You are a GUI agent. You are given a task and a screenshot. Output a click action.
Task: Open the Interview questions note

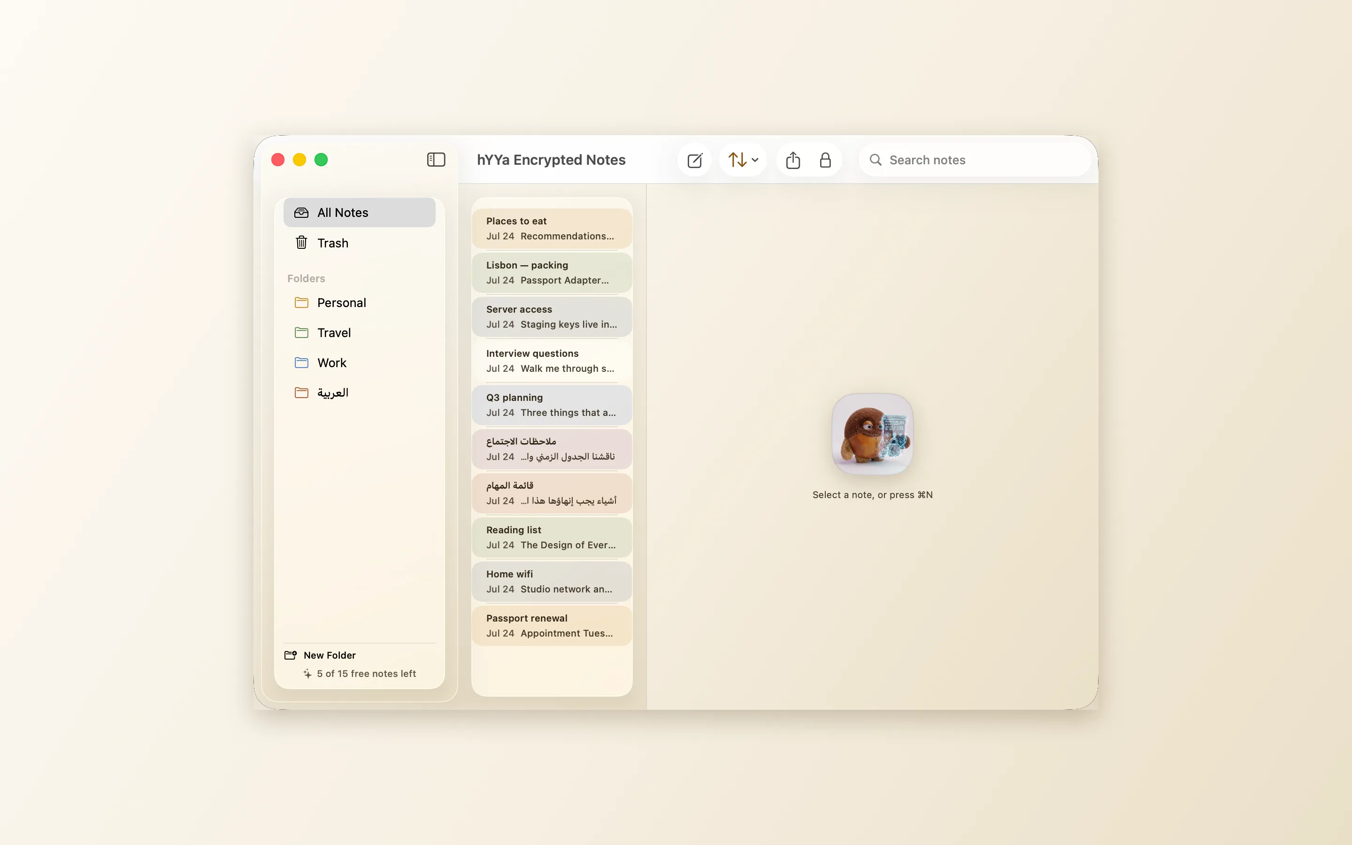pyautogui.click(x=552, y=361)
